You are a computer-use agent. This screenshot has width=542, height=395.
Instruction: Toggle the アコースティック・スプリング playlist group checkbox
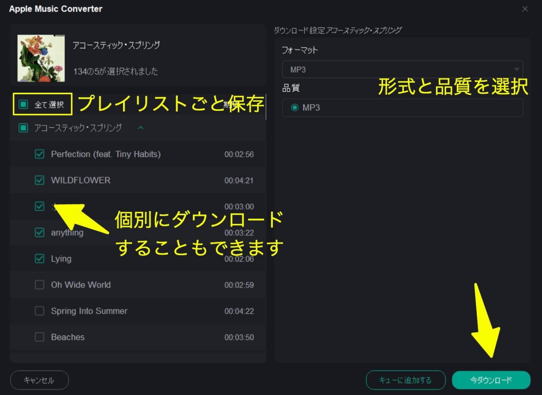[24, 128]
